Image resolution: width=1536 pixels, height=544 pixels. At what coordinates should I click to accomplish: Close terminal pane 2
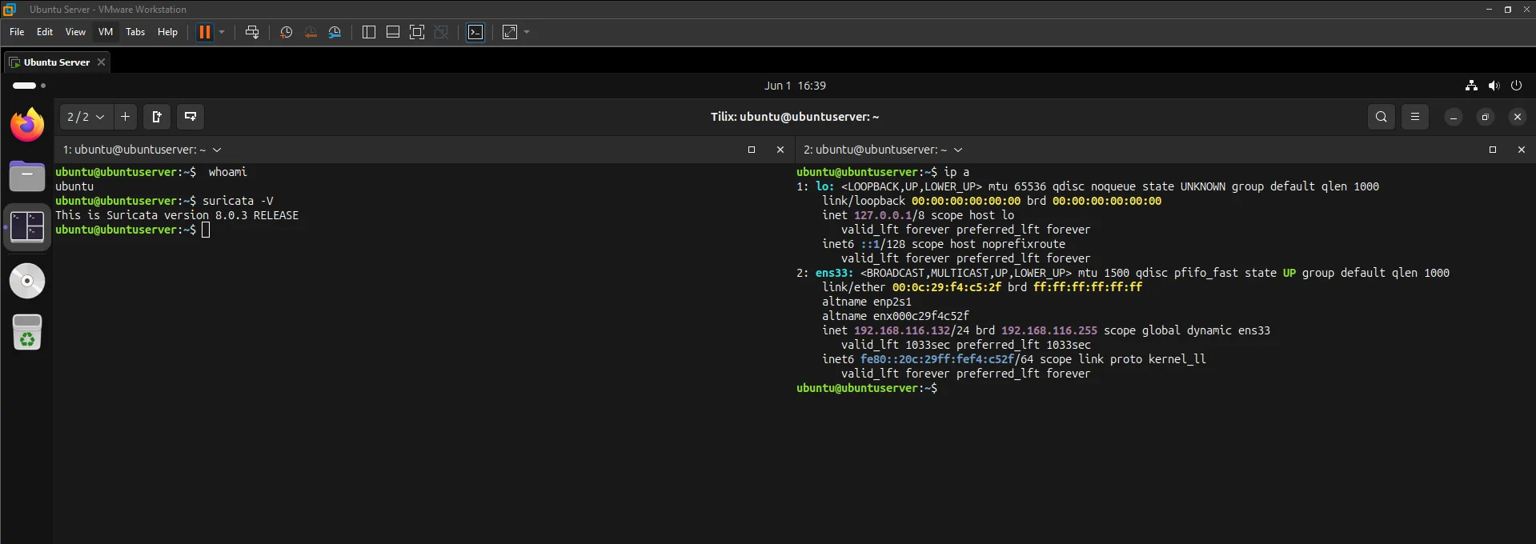tap(1522, 150)
